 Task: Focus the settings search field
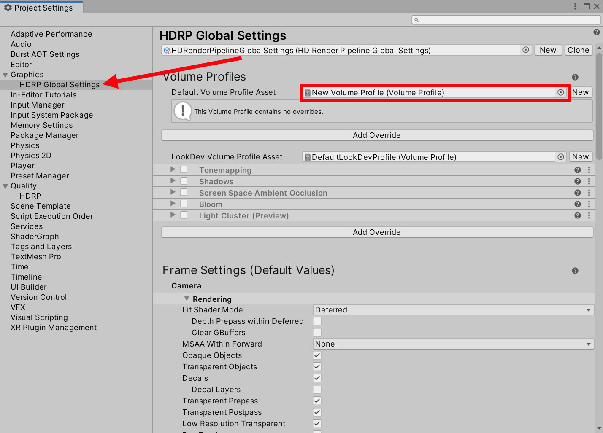pyautogui.click(x=506, y=20)
